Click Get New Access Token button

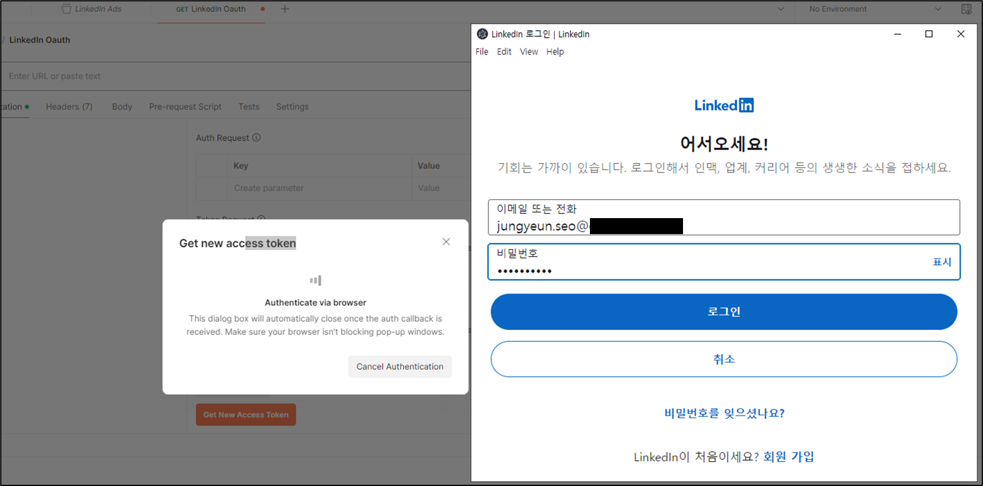[246, 415]
